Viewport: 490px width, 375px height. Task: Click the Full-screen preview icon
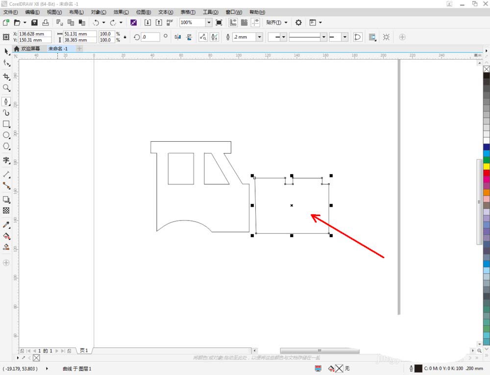pyautogui.click(x=219, y=22)
